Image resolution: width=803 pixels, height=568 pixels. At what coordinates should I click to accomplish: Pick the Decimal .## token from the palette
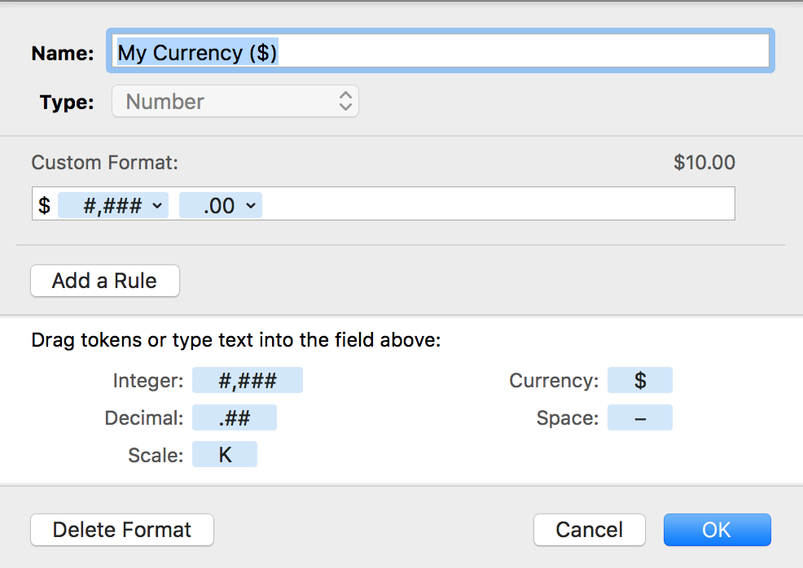tap(234, 418)
